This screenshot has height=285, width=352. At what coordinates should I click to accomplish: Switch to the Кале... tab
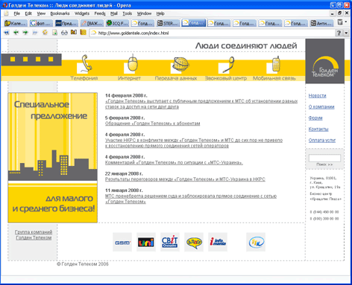point(16,23)
